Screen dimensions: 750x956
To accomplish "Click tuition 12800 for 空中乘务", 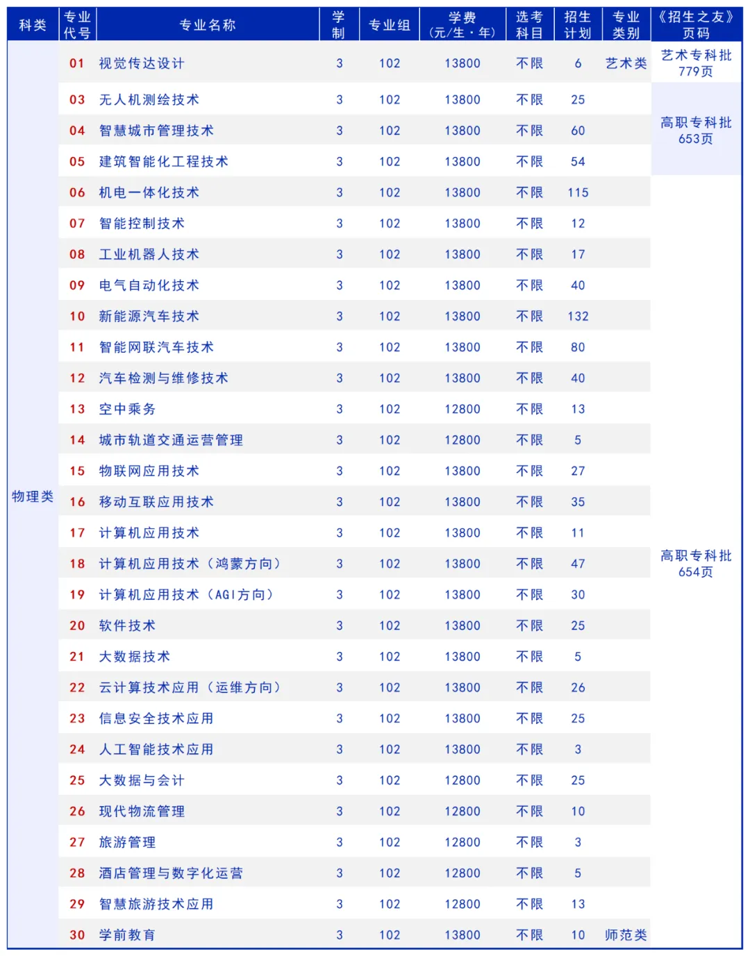I will click(462, 409).
